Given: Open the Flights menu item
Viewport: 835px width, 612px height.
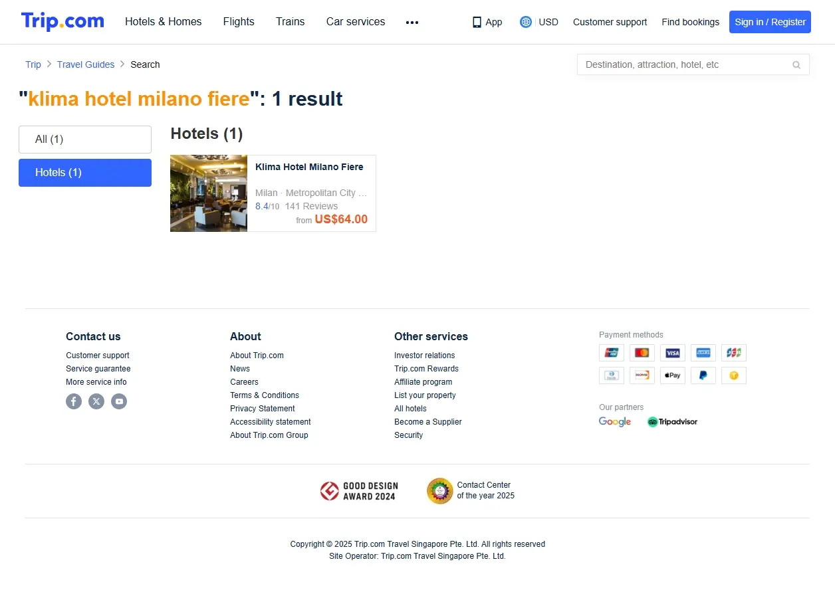Looking at the screenshot, I should 239,22.
